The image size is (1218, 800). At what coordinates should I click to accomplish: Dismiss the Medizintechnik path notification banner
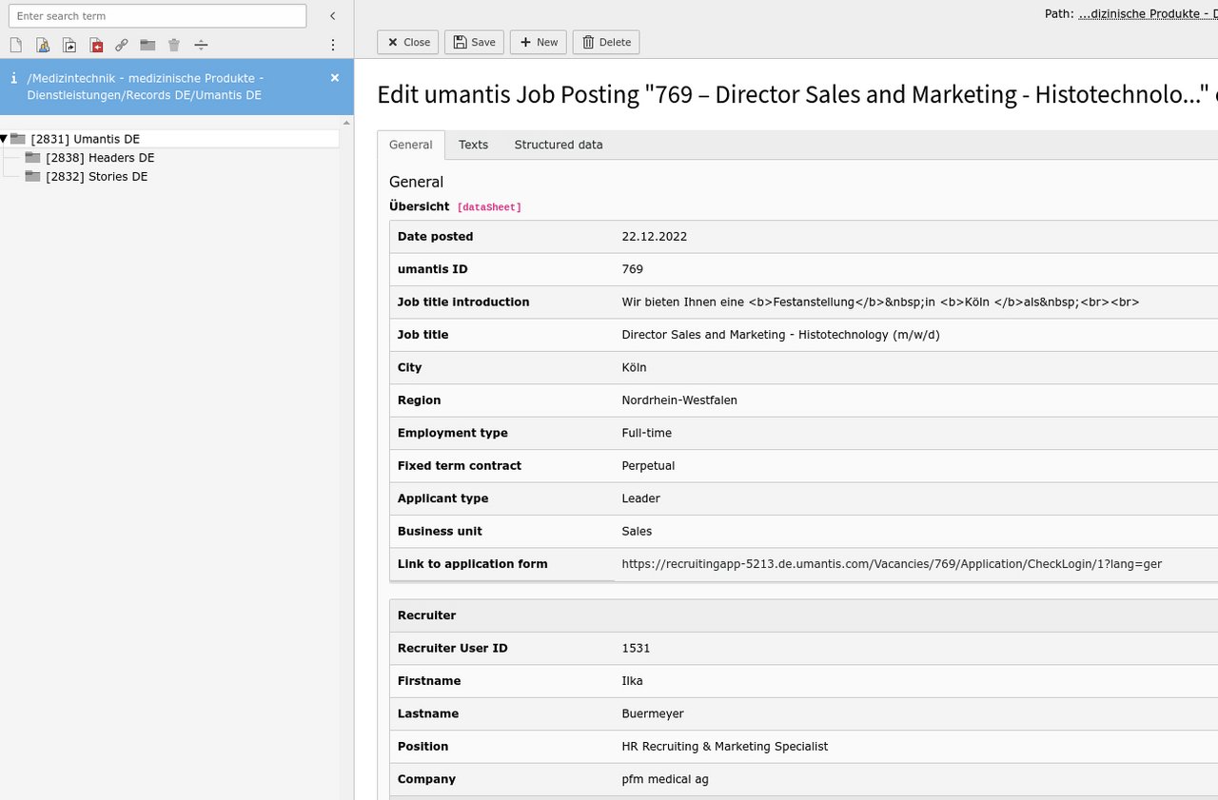tap(334, 77)
